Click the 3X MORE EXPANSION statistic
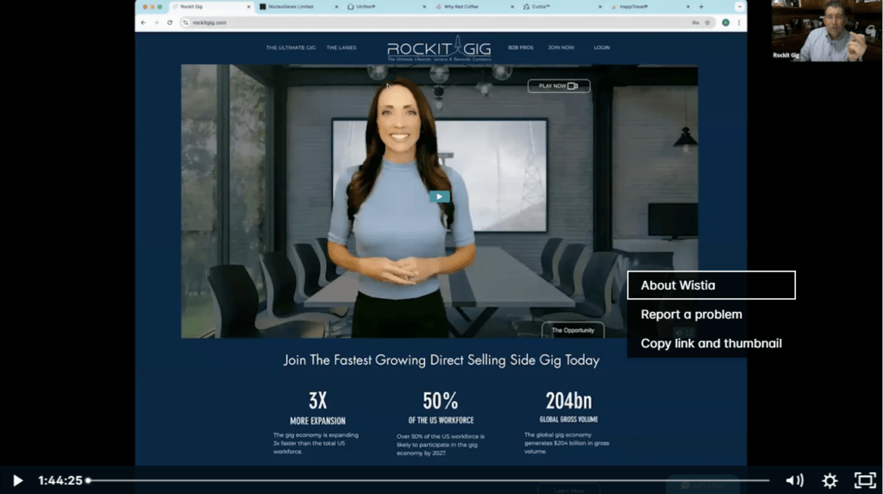This screenshot has width=883, height=494. pos(317,423)
